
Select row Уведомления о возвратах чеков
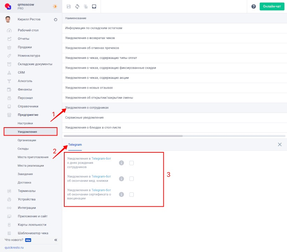click(175, 38)
